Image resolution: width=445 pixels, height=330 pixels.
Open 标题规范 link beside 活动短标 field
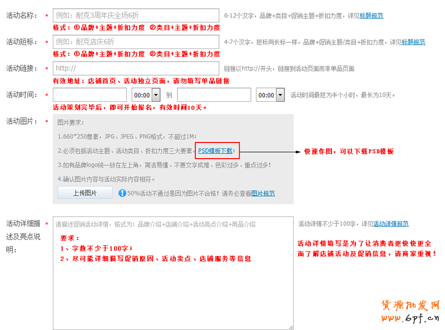click(x=413, y=42)
